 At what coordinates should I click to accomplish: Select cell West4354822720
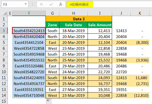[29, 72]
